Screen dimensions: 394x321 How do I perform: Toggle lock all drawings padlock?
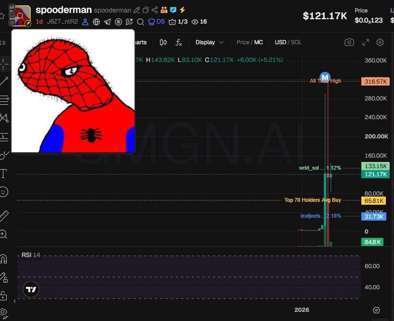pyautogui.click(x=3, y=296)
